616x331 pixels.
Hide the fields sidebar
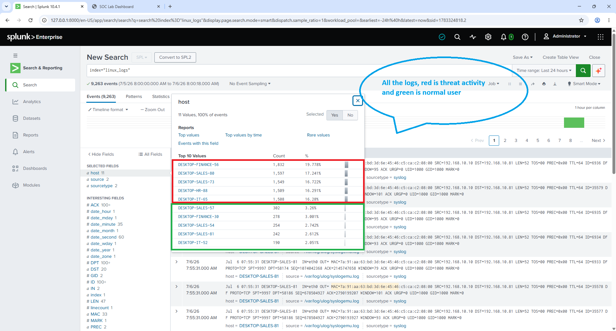101,154
